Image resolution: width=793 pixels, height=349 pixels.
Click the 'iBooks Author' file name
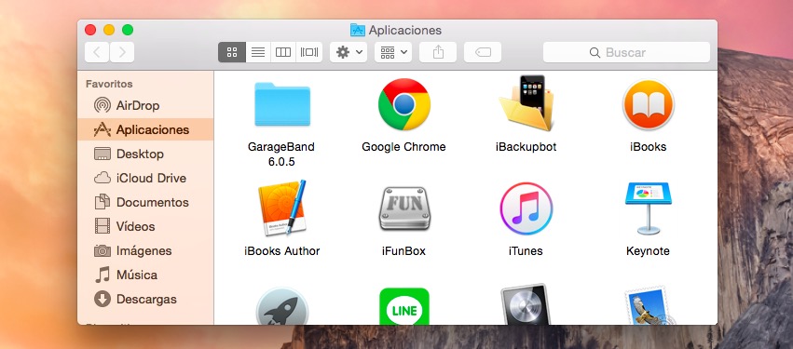click(x=281, y=251)
